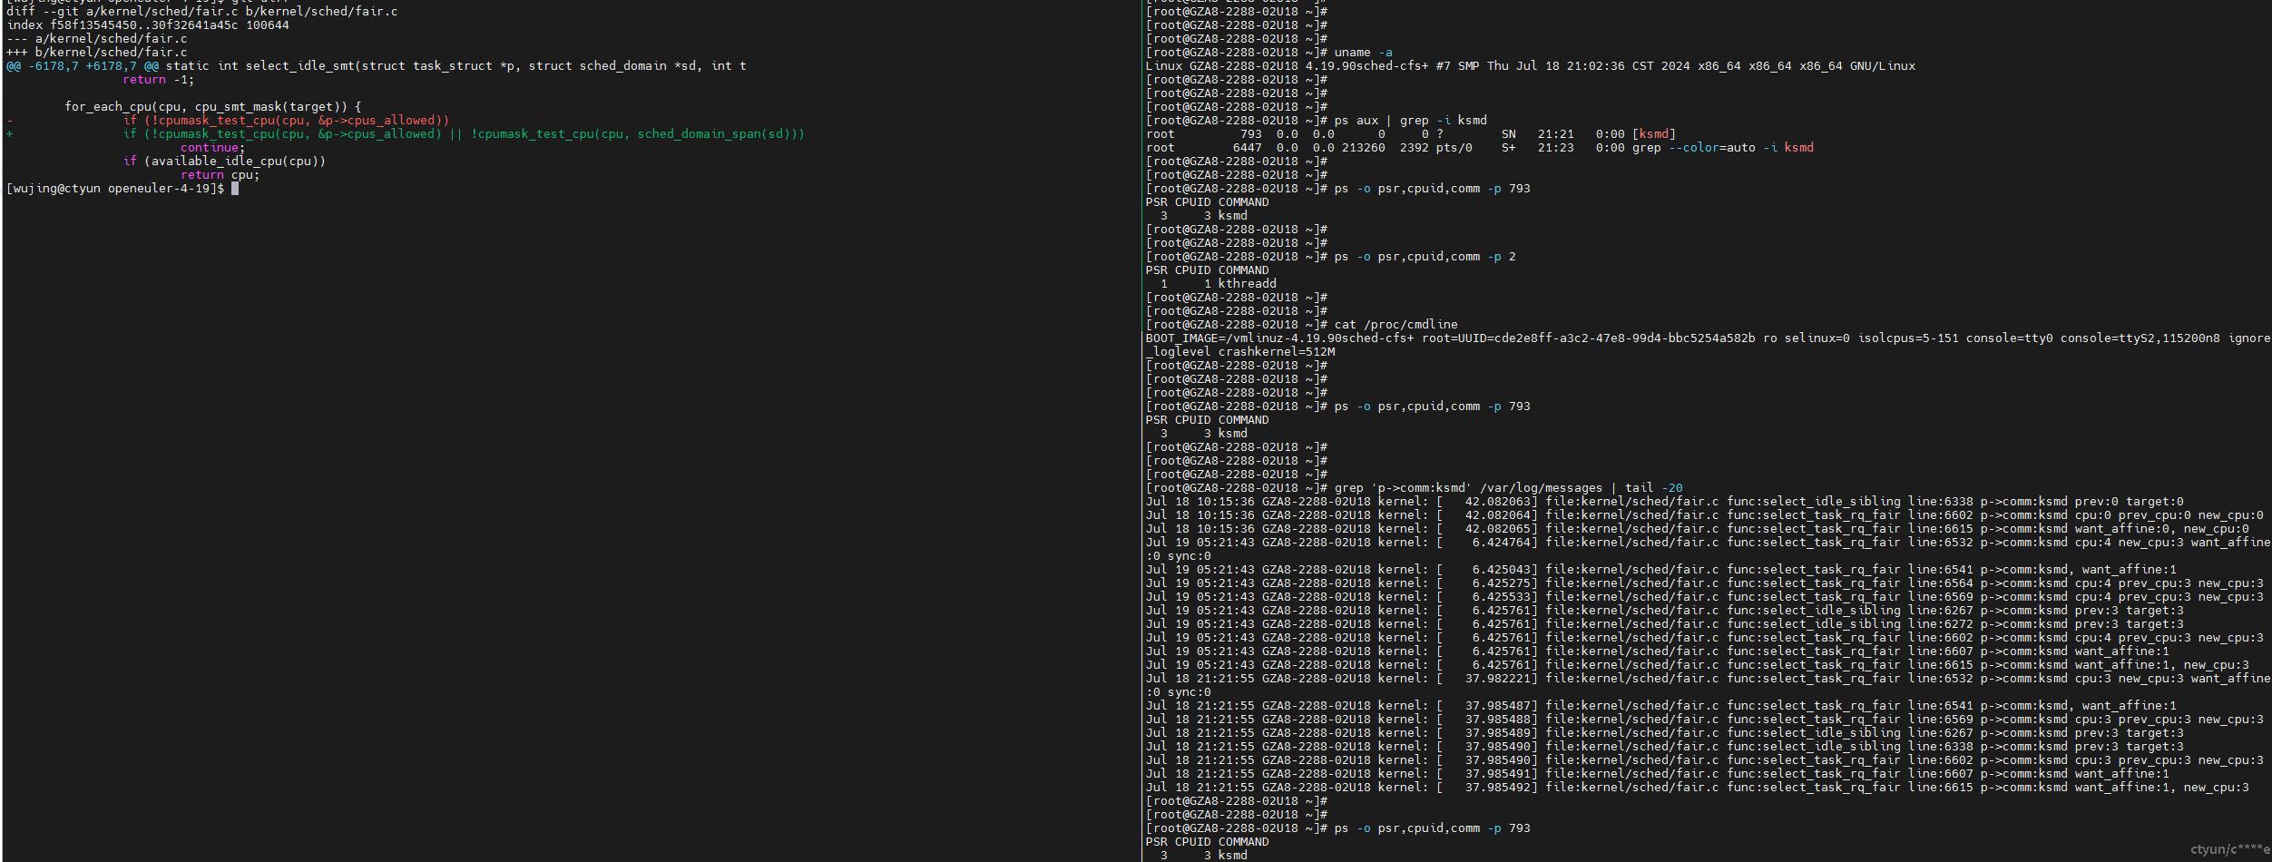This screenshot has height=862, width=2272.
Task: Click the '1 1 kthreadd' output row
Action: pos(1219,284)
